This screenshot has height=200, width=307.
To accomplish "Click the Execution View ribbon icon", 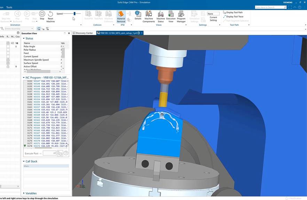I will click(171, 15).
